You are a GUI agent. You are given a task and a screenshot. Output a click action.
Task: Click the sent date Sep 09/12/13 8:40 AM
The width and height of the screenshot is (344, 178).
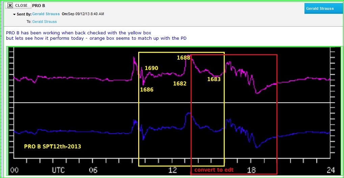tap(86, 14)
